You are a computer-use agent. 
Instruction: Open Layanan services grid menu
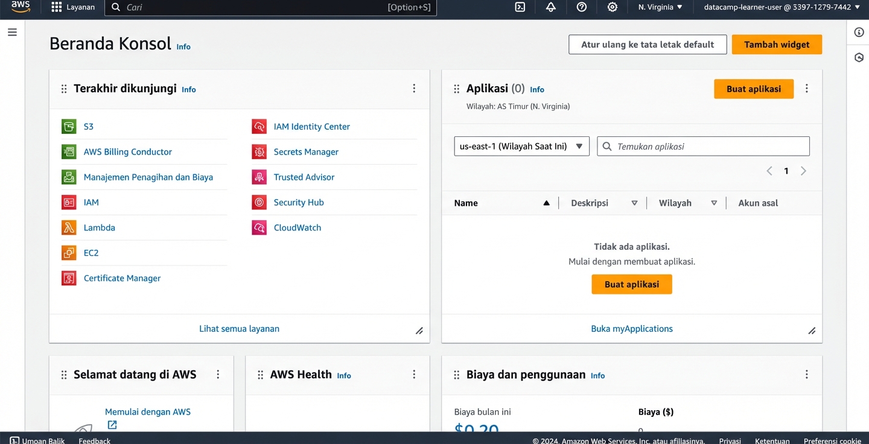pos(72,7)
